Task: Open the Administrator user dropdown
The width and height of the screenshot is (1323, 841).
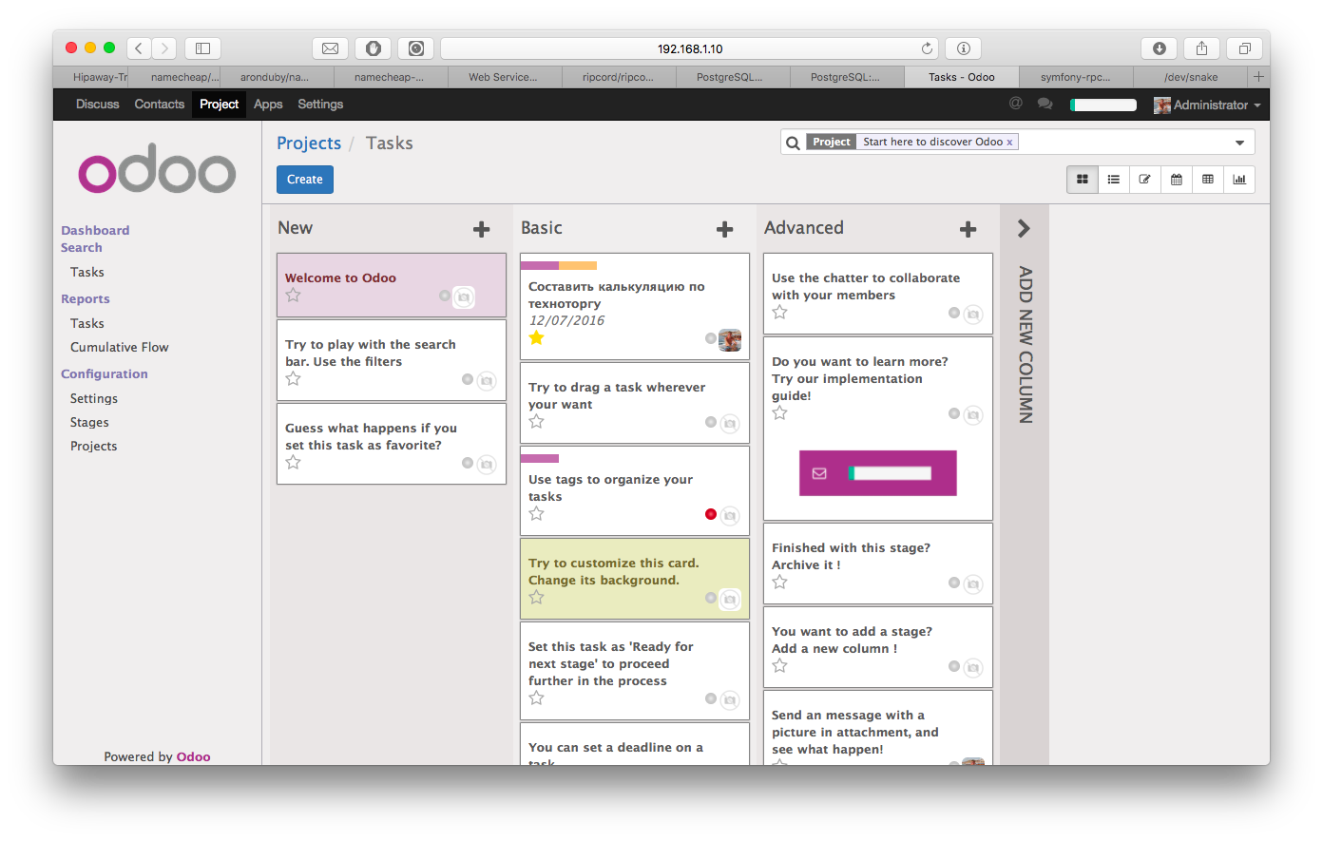Action: pyautogui.click(x=1207, y=105)
